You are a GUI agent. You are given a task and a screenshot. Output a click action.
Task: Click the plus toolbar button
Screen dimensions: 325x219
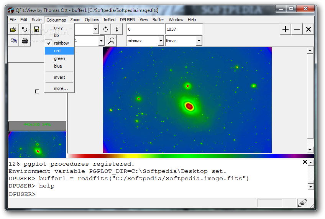[x=286, y=29]
